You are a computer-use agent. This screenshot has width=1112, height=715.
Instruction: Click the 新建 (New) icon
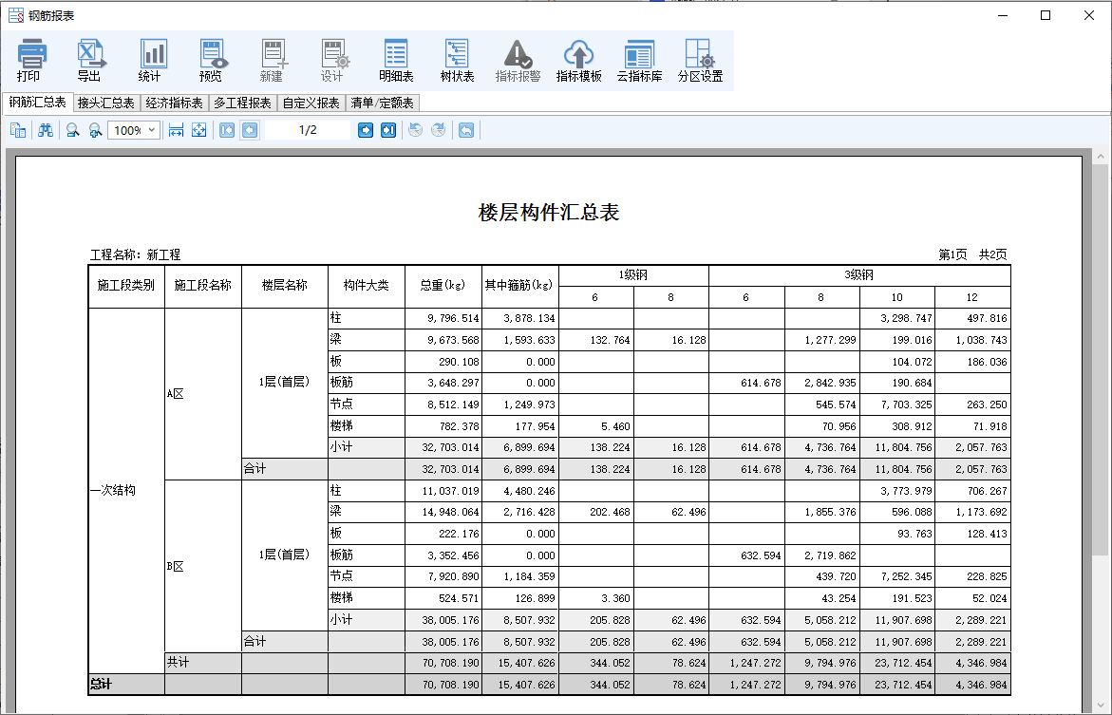273,60
